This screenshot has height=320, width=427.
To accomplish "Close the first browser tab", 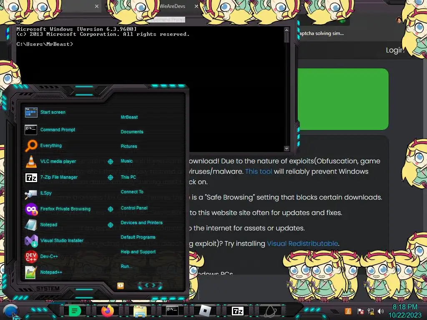I will pyautogui.click(x=97, y=6).
